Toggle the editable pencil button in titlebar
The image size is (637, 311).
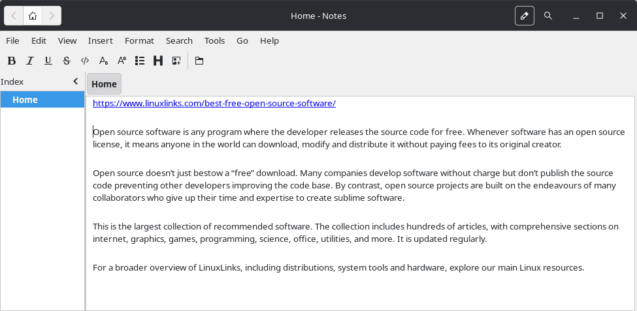tap(525, 16)
